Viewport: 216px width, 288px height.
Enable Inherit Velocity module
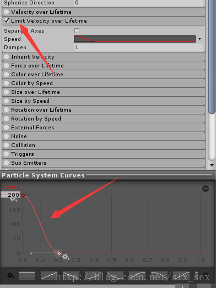coord(7,56)
